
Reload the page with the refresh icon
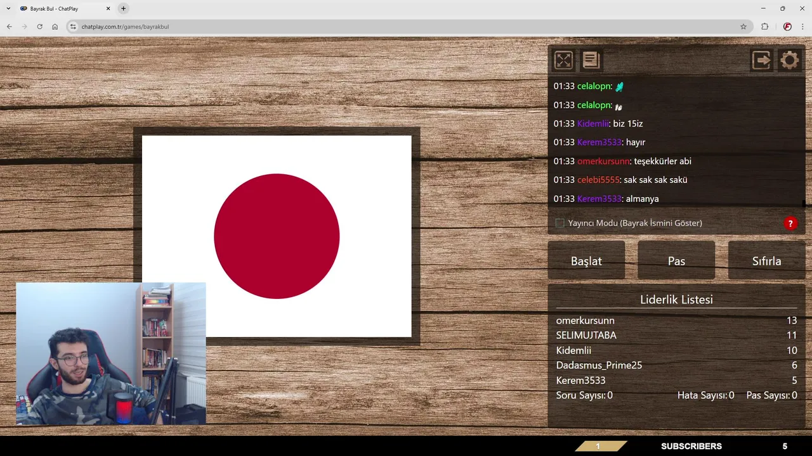39,27
